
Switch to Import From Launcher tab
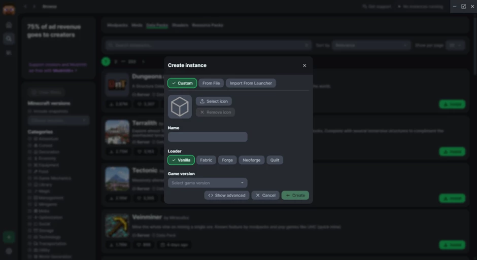(x=251, y=83)
